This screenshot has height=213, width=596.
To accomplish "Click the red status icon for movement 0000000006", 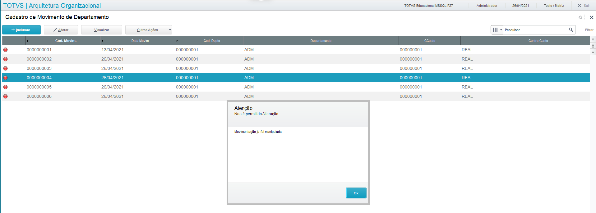I will 5,96.
